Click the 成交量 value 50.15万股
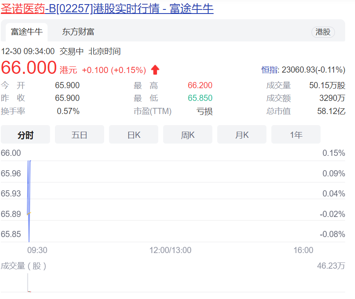 pyautogui.click(x=327, y=85)
